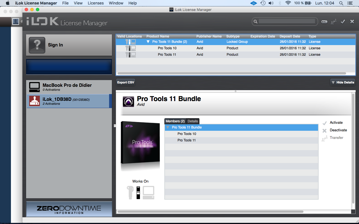Click the Activate label in details
Screen dimensions: 359x224
tap(336, 123)
